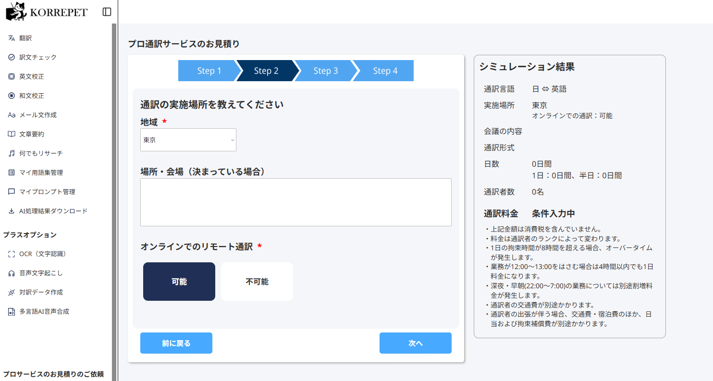
Task: Click the 英文校正 icon
Action: [12, 76]
